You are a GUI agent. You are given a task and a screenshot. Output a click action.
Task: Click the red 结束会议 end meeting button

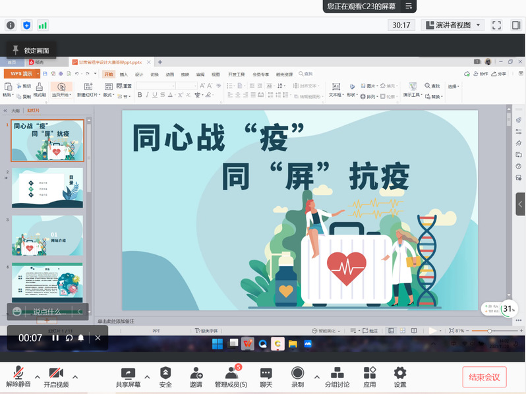(484, 377)
